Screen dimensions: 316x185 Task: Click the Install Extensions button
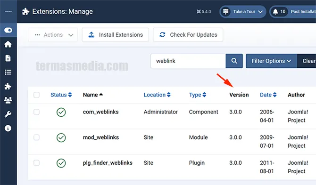115,35
